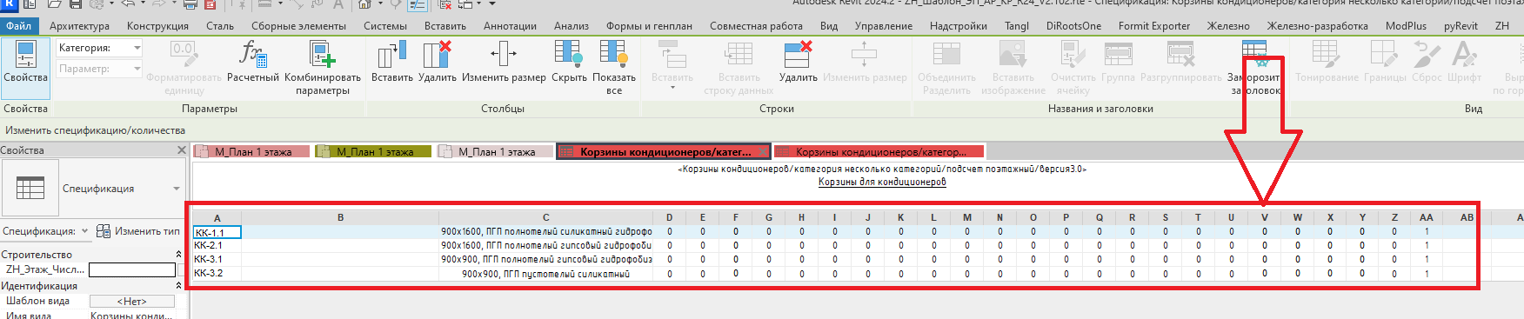Open the Формы и генплан tab
The height and width of the screenshot is (319, 1524).
649,26
